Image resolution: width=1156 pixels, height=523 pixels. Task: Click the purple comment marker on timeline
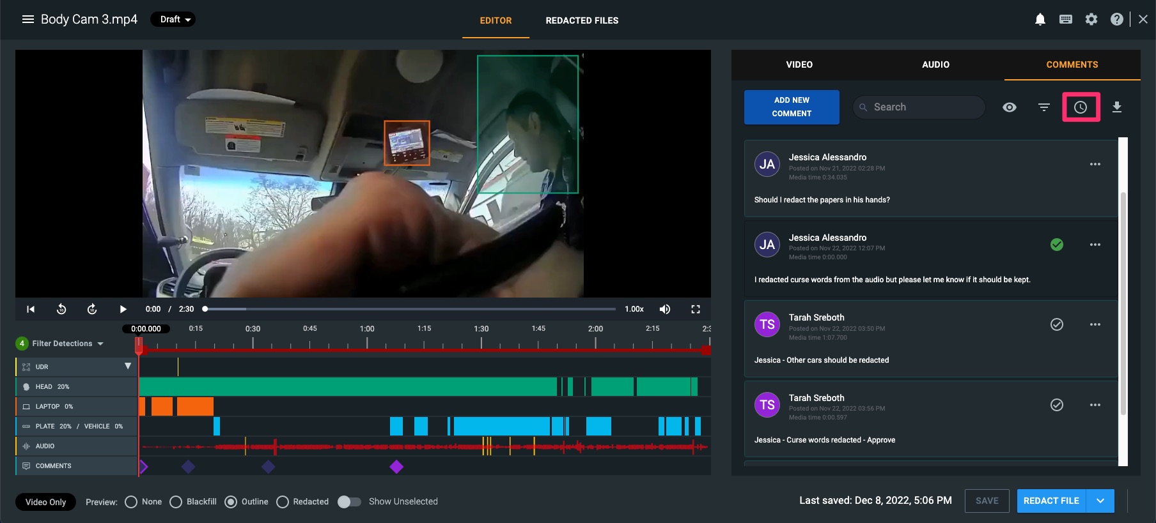tap(396, 467)
